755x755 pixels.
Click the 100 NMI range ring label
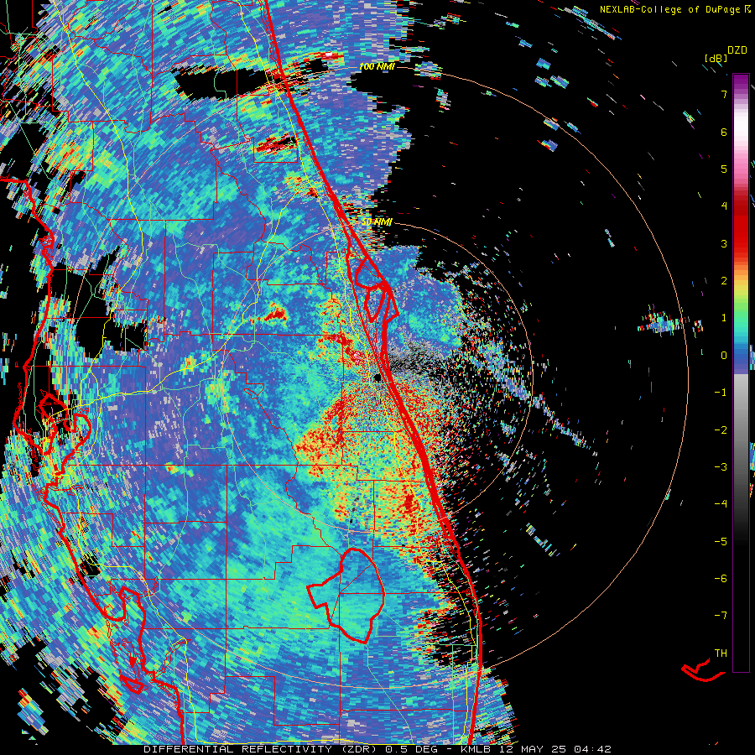coord(377,66)
